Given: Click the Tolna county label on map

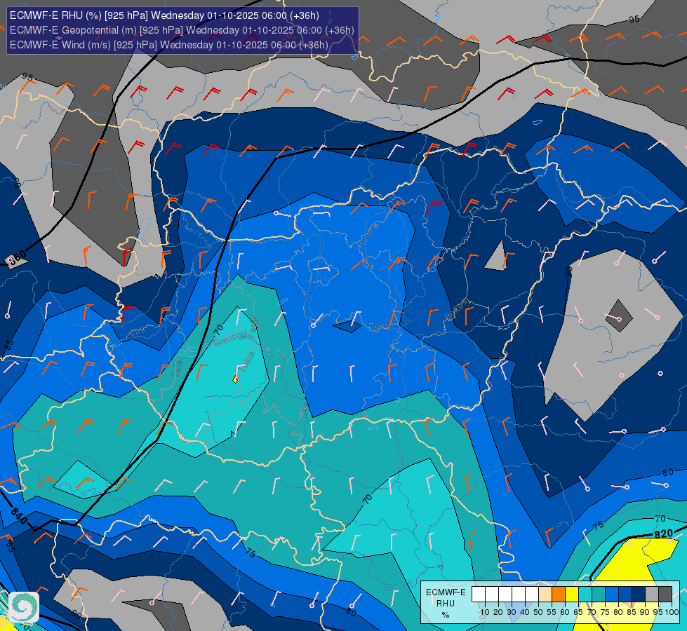Looking at the screenshot, I should tap(248, 361).
